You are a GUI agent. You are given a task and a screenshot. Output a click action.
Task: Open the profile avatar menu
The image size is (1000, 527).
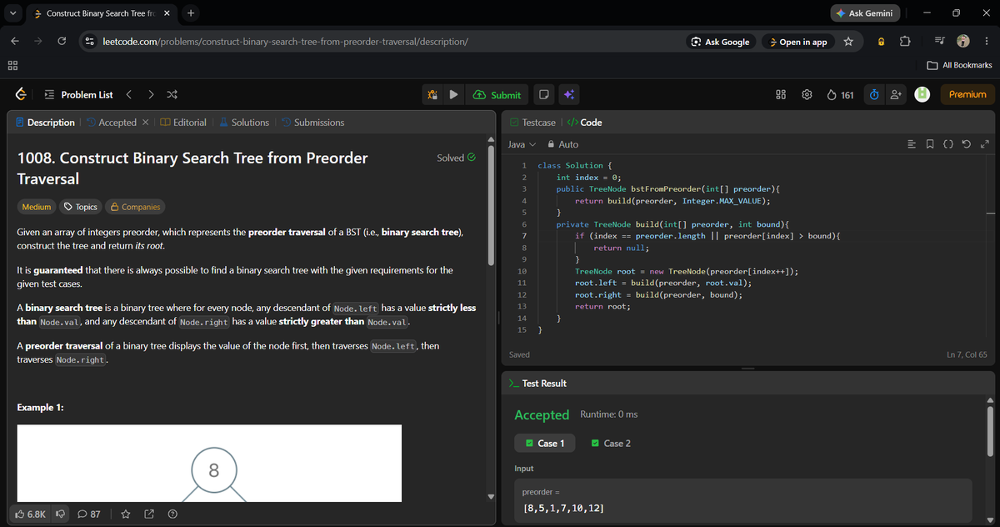(x=922, y=94)
